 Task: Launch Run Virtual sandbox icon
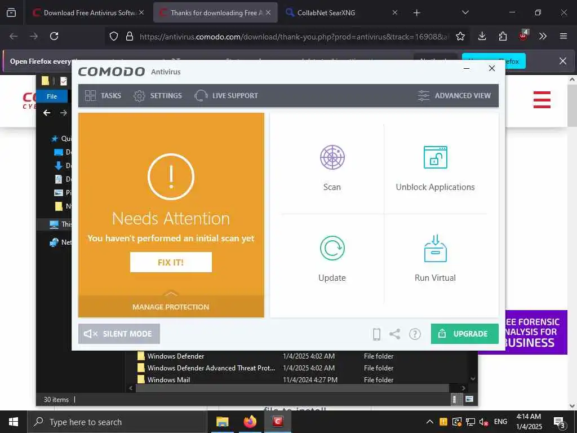tap(436, 248)
